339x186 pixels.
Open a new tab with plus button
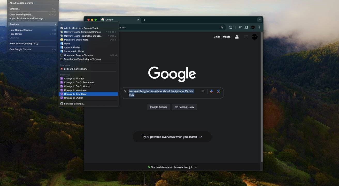(x=144, y=20)
